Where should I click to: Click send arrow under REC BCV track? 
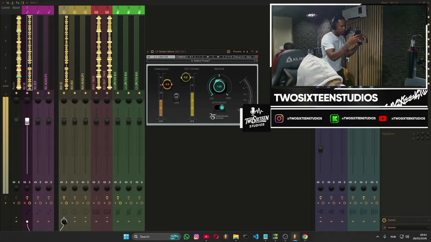tap(38, 221)
